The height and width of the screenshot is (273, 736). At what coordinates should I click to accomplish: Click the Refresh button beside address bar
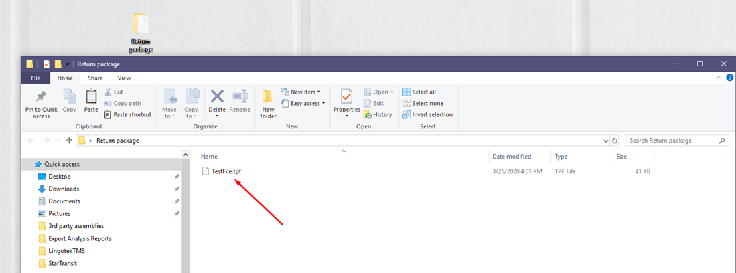pos(615,141)
